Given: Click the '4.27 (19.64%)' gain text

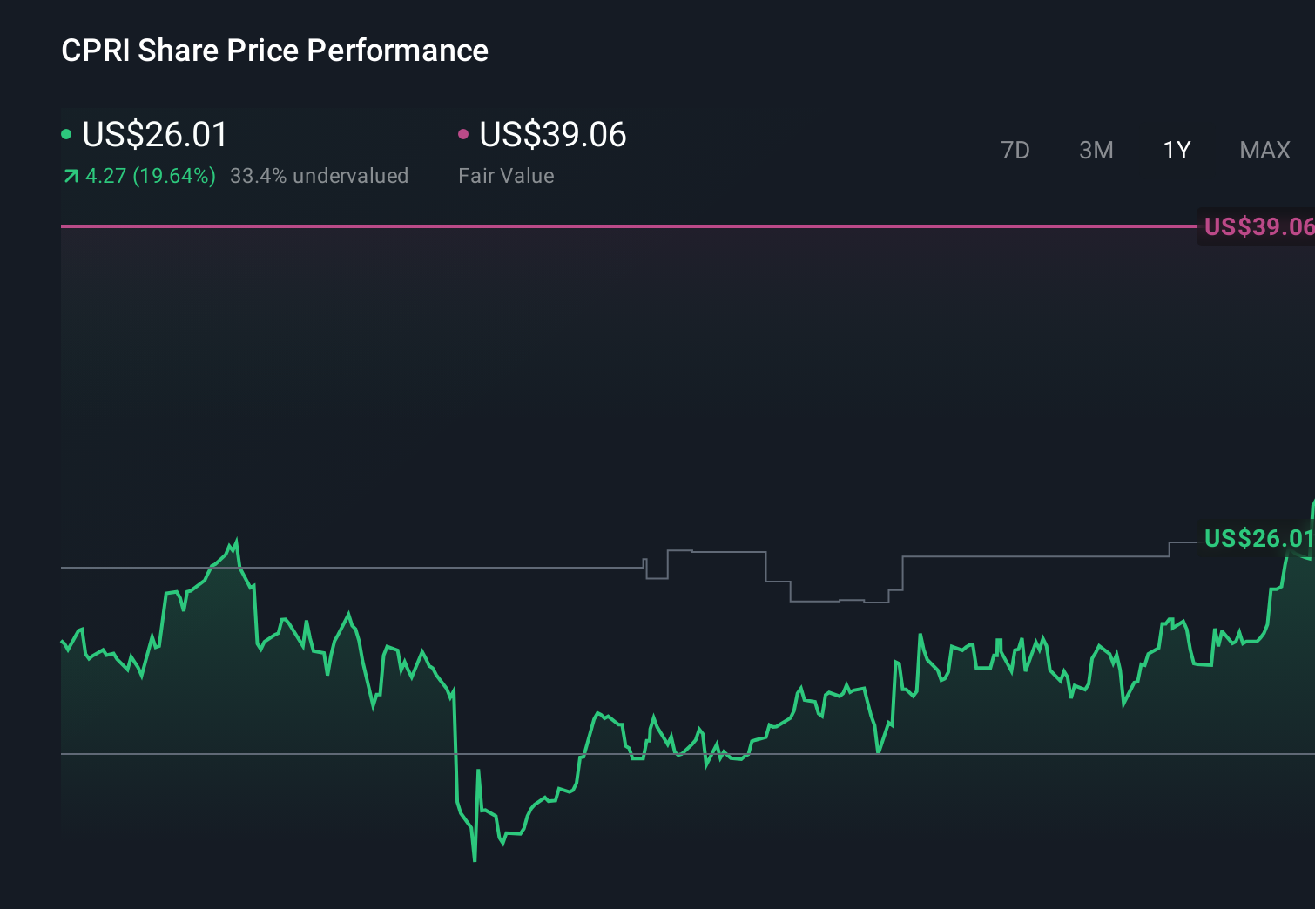Looking at the screenshot, I should point(150,175).
